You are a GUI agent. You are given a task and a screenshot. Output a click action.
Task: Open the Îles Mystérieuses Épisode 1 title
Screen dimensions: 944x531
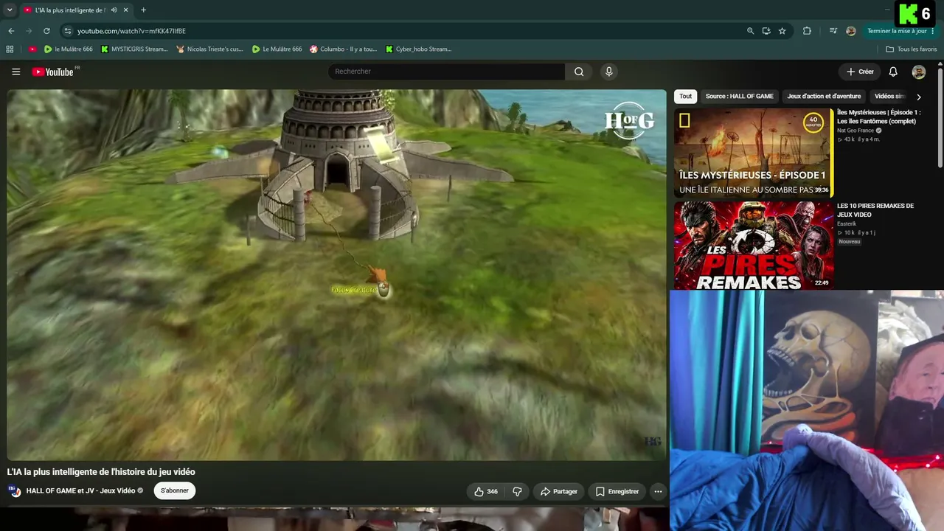click(x=878, y=117)
